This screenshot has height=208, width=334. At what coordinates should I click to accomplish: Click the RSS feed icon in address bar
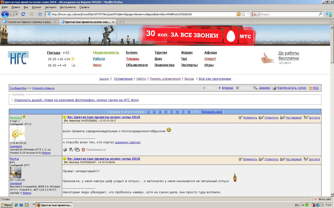(x=238, y=14)
